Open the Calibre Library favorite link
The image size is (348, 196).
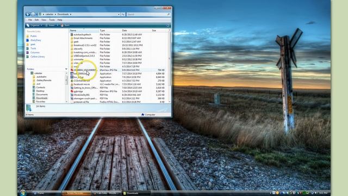pyautogui.click(x=38, y=57)
